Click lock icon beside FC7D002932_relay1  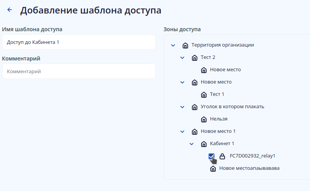222,156
